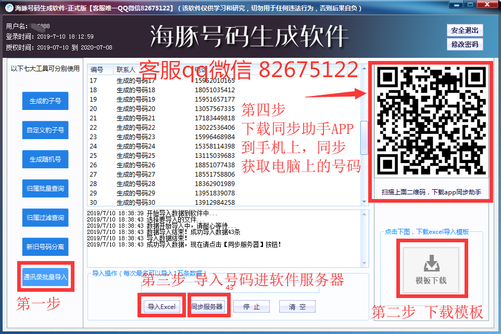This screenshot has width=501, height=334.
Task: Click the 停止 button
Action: click(x=252, y=306)
